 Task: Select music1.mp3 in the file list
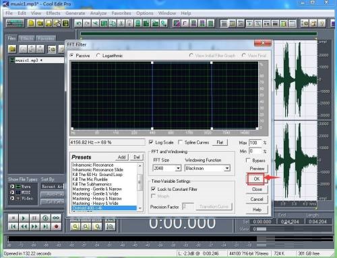coord(37,60)
